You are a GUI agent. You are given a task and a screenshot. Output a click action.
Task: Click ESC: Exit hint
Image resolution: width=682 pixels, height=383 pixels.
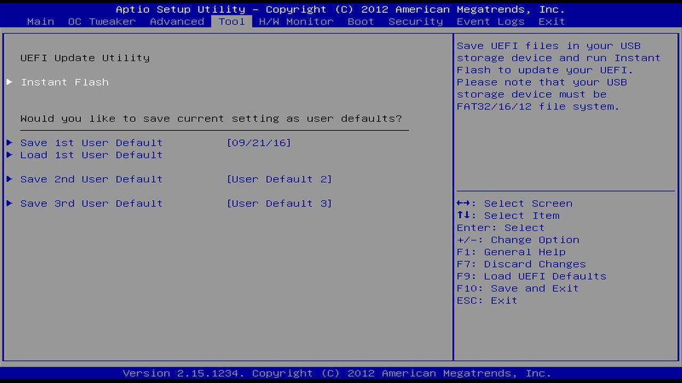[487, 301]
